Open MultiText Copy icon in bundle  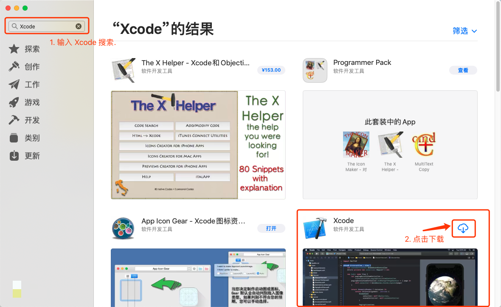(424, 145)
